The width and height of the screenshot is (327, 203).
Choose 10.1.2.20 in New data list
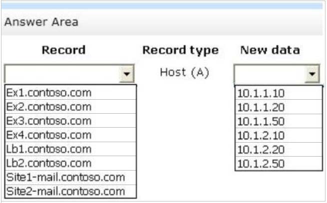279,150
